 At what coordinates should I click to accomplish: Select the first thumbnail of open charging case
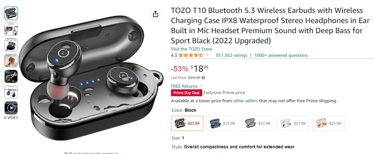(x=11, y=13)
